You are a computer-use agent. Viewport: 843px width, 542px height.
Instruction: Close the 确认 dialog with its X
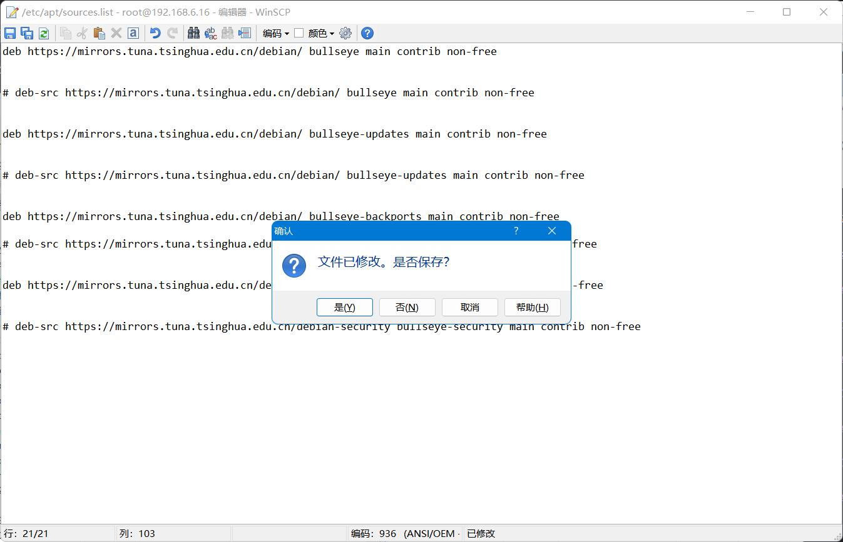pyautogui.click(x=552, y=231)
